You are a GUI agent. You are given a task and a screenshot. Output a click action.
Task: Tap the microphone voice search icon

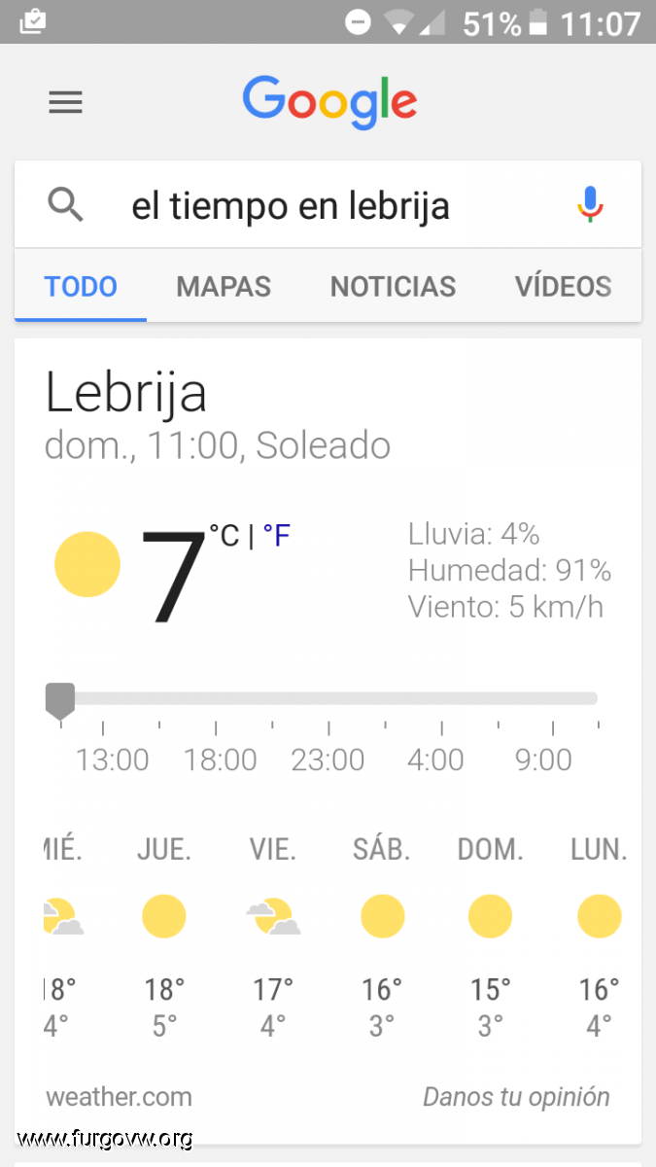590,205
